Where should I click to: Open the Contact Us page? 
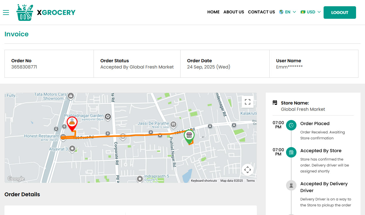[x=261, y=12]
